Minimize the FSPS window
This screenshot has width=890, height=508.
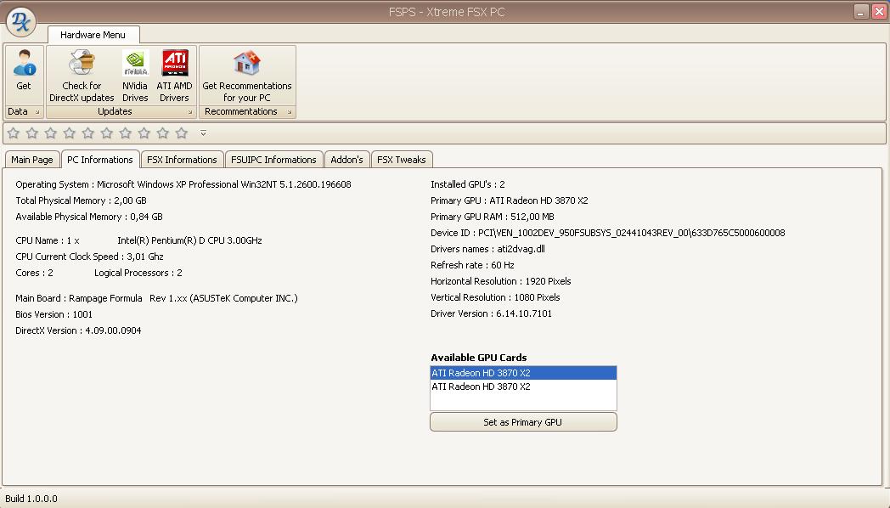pyautogui.click(x=861, y=11)
